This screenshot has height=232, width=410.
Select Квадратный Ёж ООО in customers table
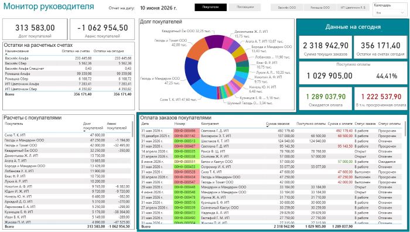pyautogui.click(x=67, y=151)
